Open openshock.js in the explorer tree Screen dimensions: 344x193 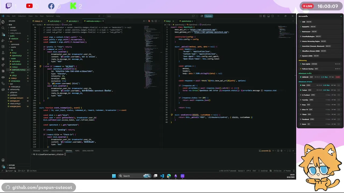(17, 55)
